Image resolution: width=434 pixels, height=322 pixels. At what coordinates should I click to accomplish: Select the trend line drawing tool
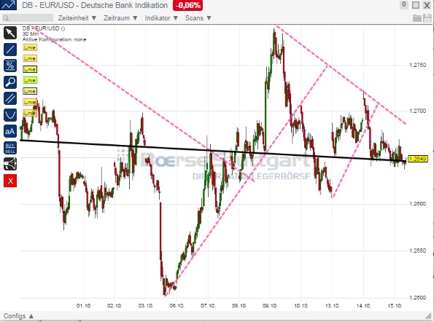(10, 50)
